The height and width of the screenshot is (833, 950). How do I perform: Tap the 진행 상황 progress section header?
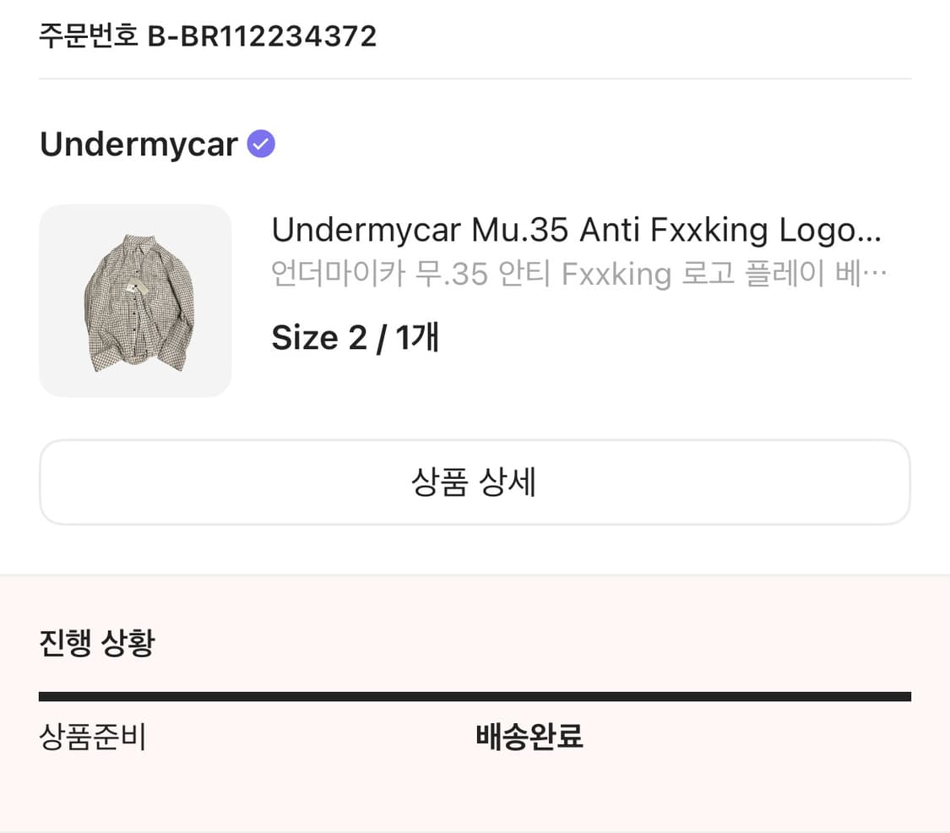click(98, 642)
